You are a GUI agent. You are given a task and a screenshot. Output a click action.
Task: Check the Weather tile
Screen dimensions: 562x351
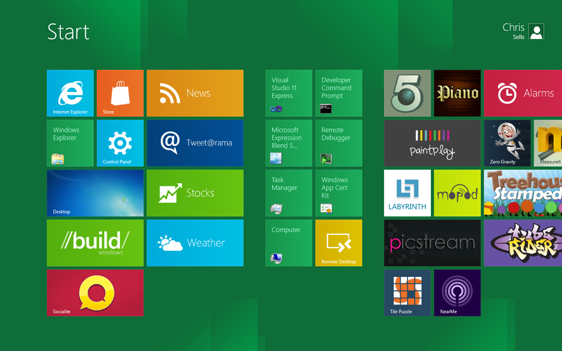coord(195,243)
